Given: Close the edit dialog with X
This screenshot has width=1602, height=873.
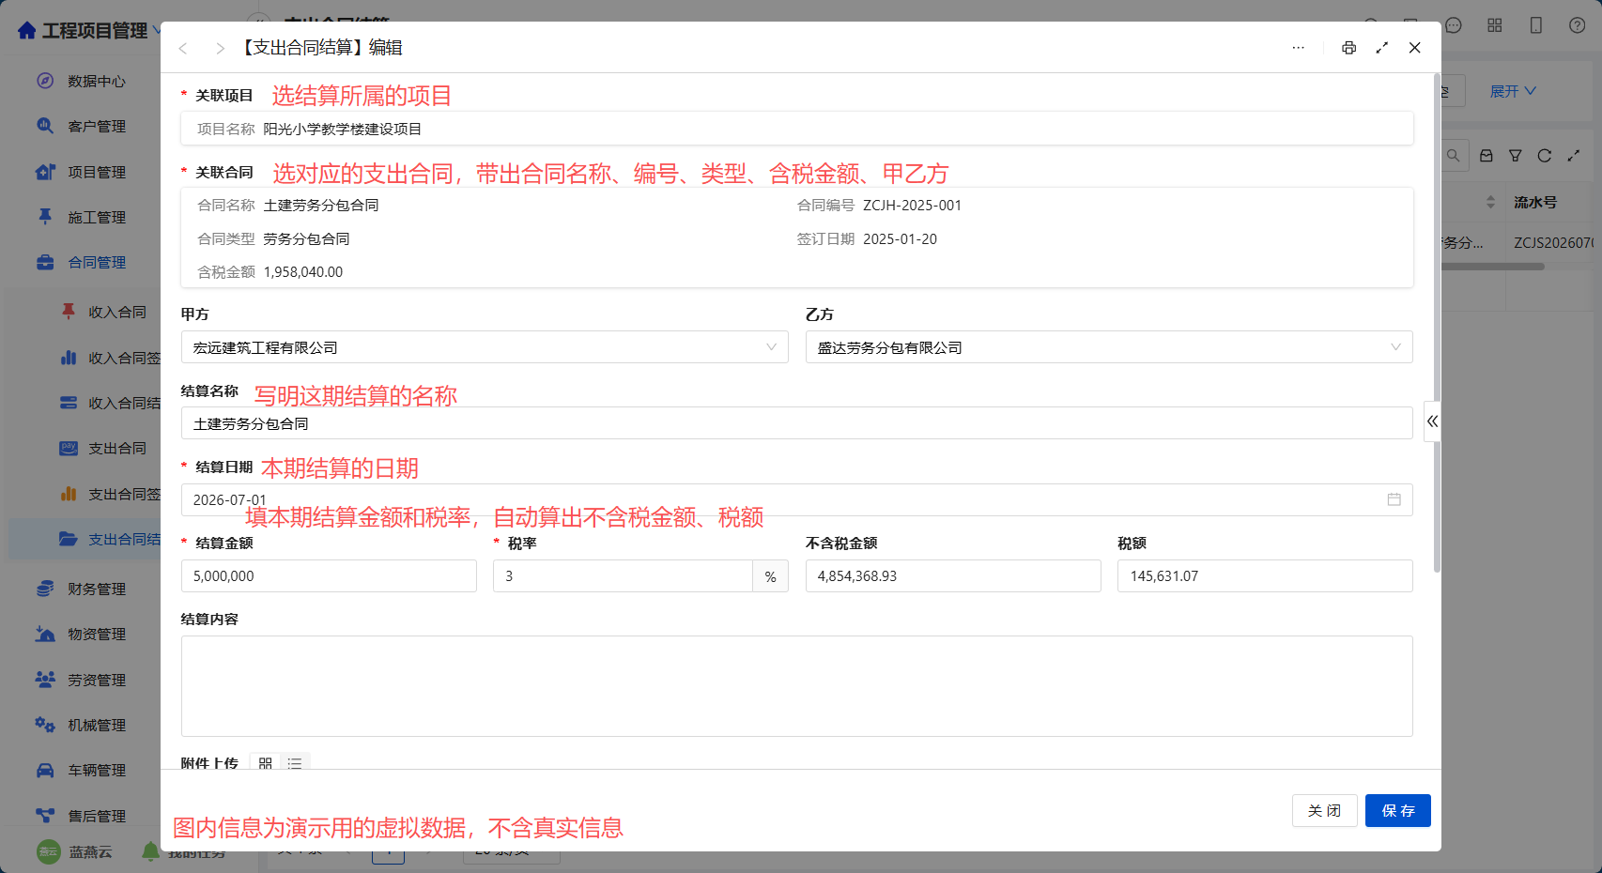Looking at the screenshot, I should point(1414,48).
